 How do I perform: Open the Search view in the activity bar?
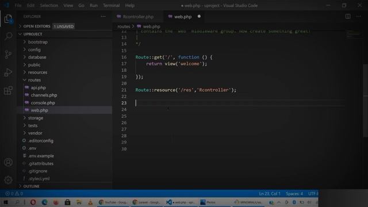point(8,36)
